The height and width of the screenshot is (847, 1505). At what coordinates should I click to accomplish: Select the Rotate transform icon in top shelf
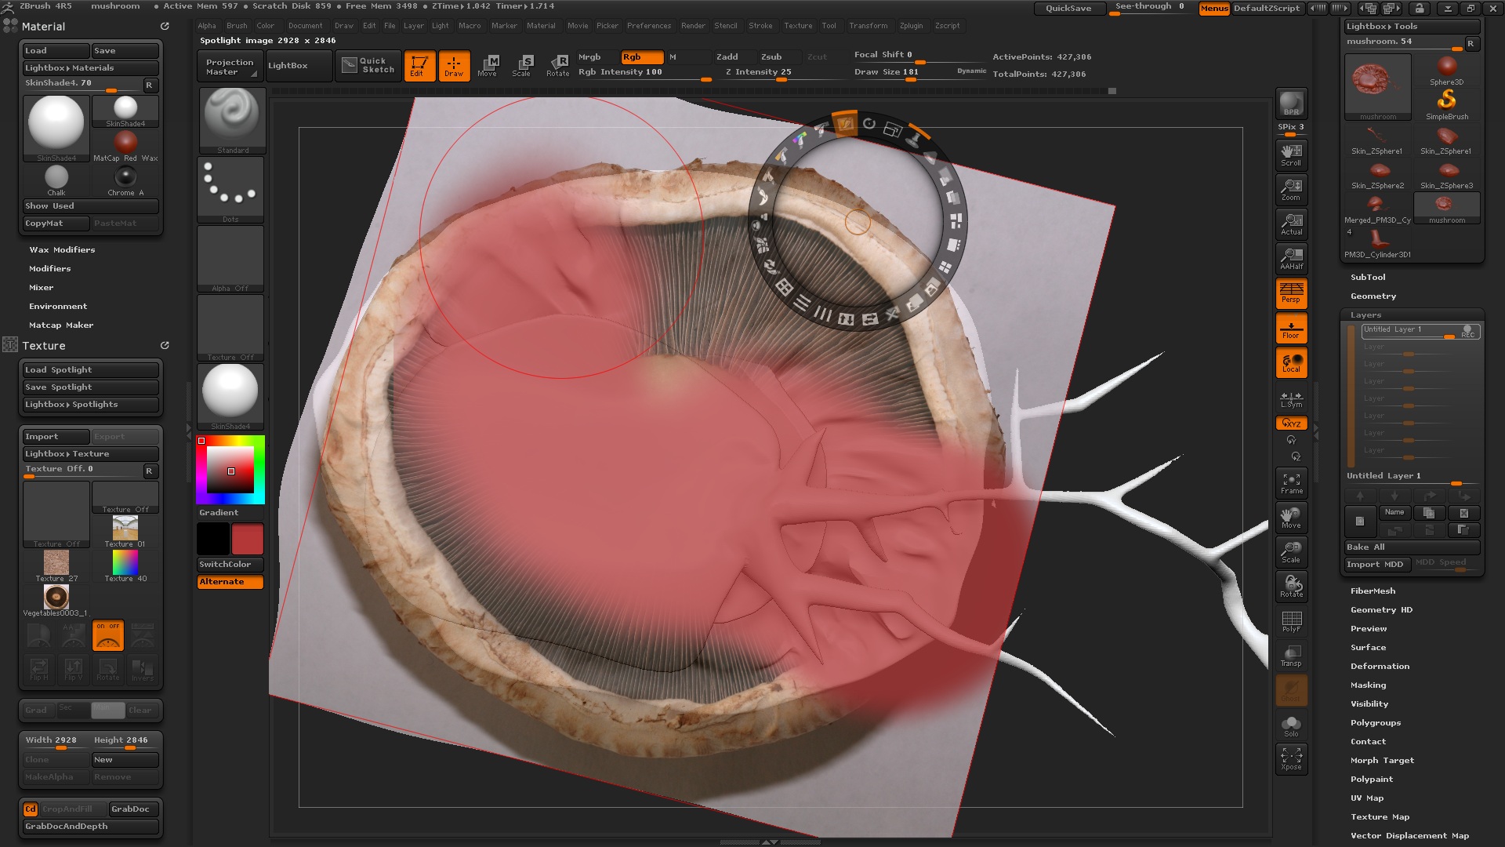(558, 65)
